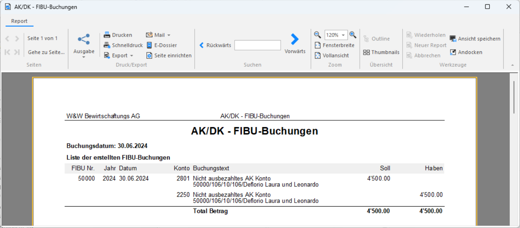Open Seite einrichten page setup
This screenshot has height=228, width=520.
pos(169,56)
